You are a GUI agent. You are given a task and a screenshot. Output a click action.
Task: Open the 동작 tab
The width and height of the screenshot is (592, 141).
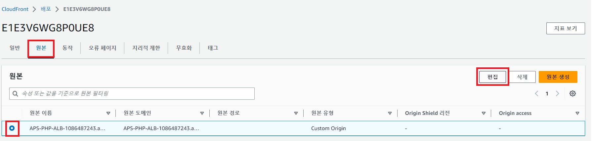[67, 48]
